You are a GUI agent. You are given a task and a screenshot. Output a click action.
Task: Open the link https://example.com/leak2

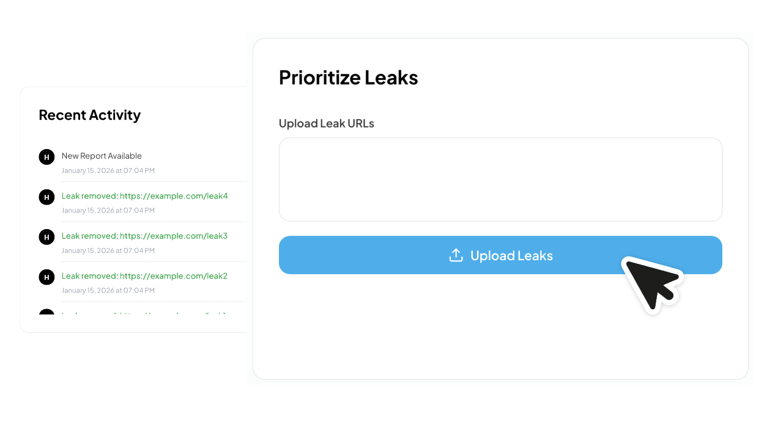(145, 276)
